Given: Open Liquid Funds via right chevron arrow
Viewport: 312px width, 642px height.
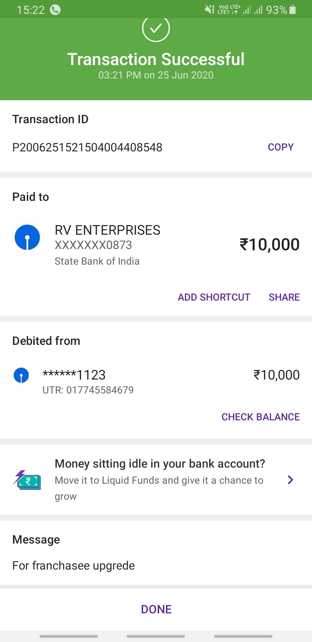Looking at the screenshot, I should (x=291, y=480).
